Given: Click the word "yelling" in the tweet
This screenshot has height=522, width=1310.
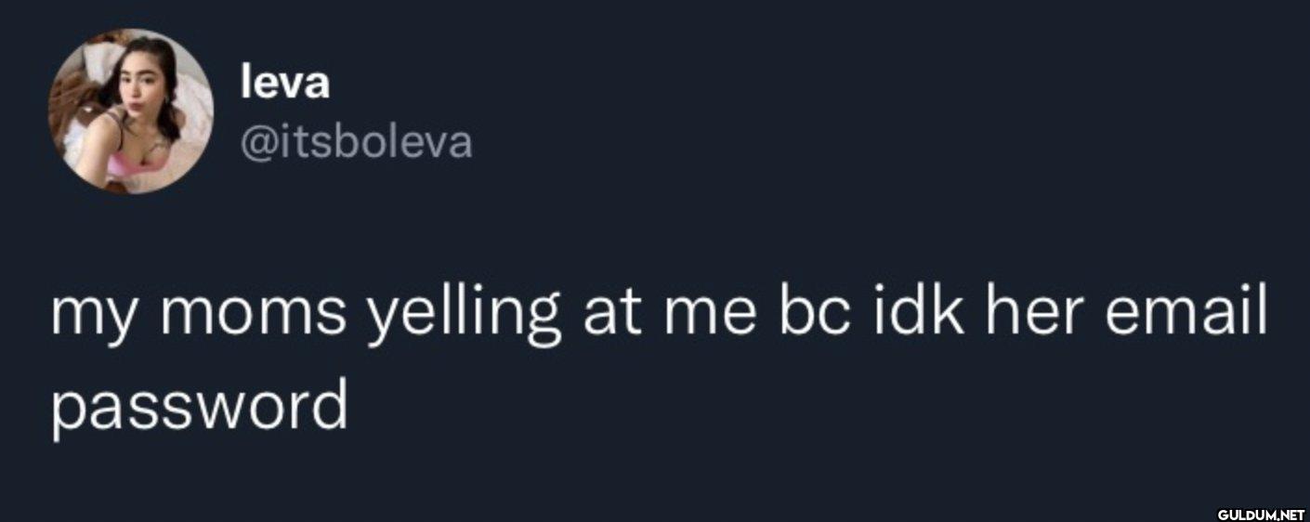Looking at the screenshot, I should [465, 317].
